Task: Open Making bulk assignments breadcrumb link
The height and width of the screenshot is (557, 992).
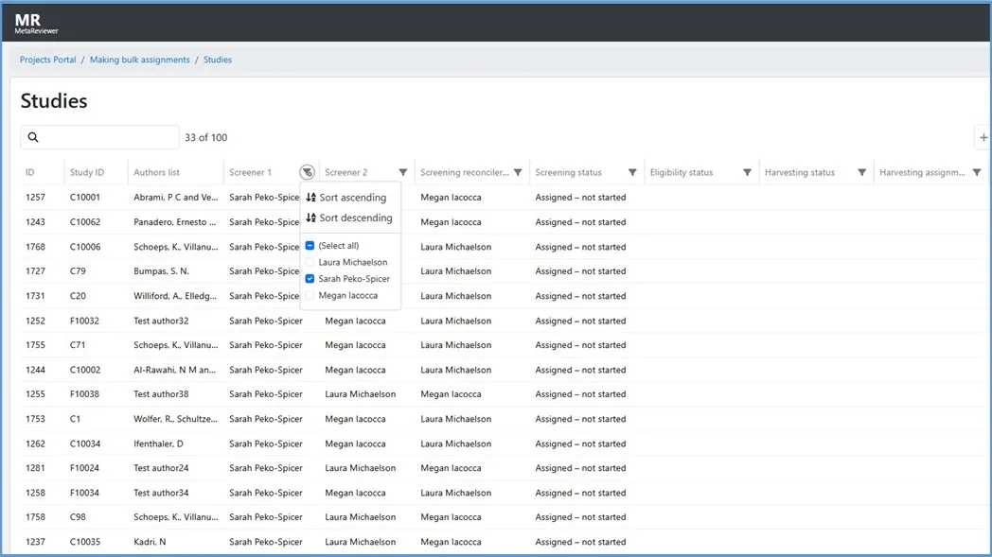Action: 139,60
